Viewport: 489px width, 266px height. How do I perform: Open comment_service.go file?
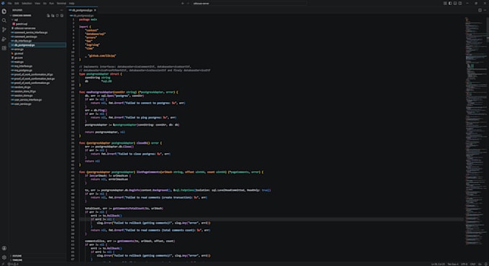point(26,37)
